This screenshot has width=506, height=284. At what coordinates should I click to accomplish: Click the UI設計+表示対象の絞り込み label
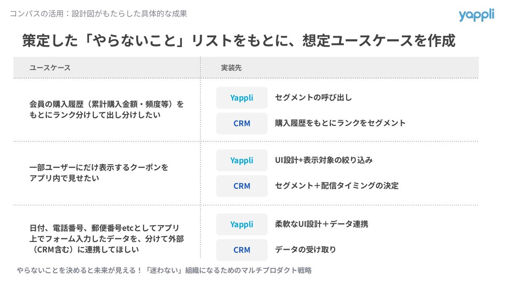coord(323,160)
